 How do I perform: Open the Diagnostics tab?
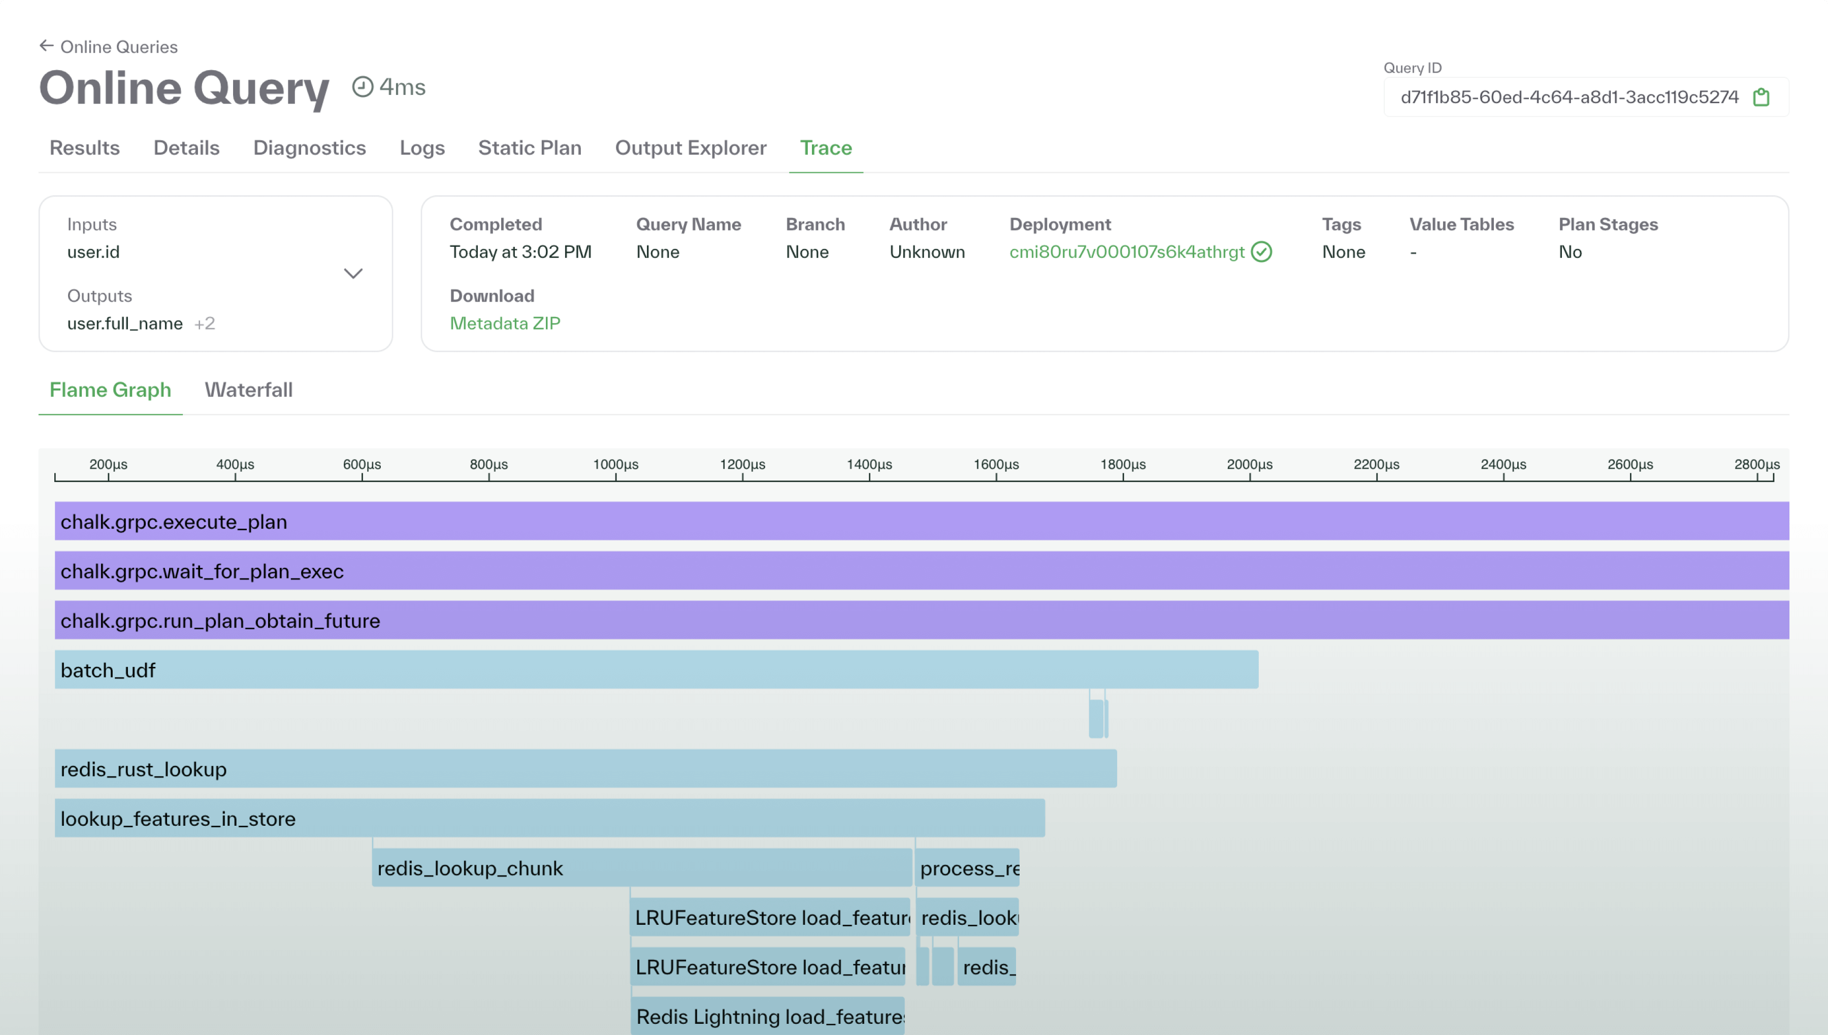pos(309,147)
